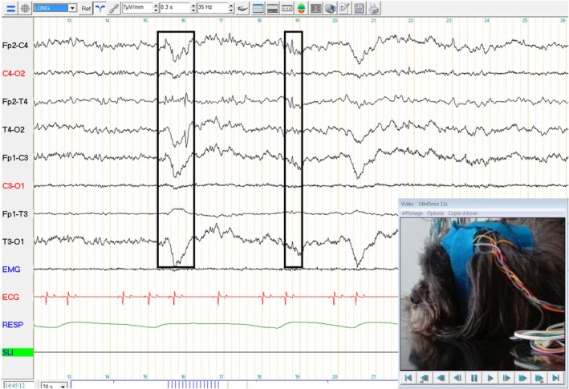Viewport: 569px width, 389px height.
Task: Click the printer icon
Action: click(x=374, y=8)
